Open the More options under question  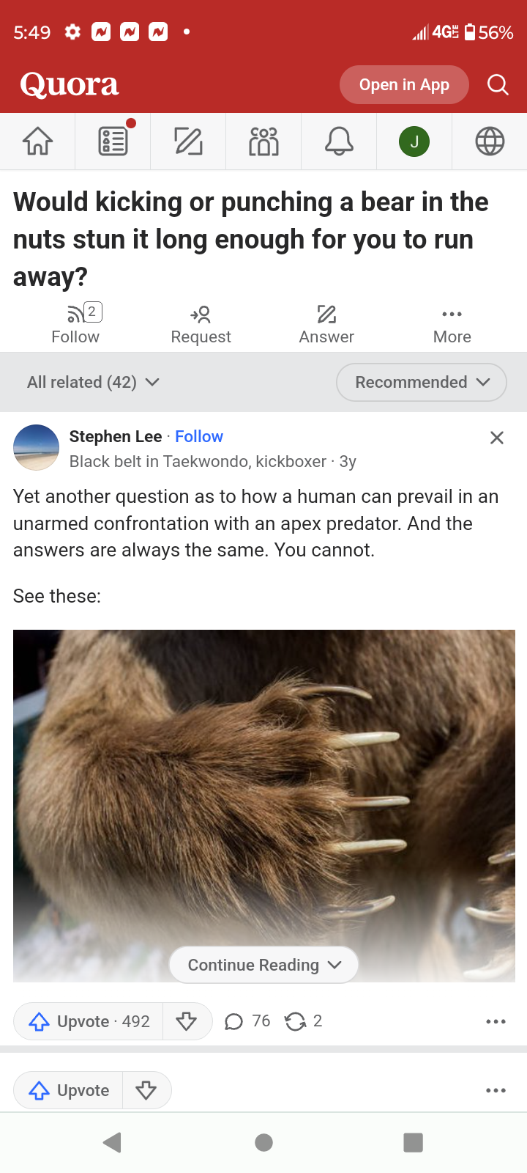pyautogui.click(x=452, y=324)
